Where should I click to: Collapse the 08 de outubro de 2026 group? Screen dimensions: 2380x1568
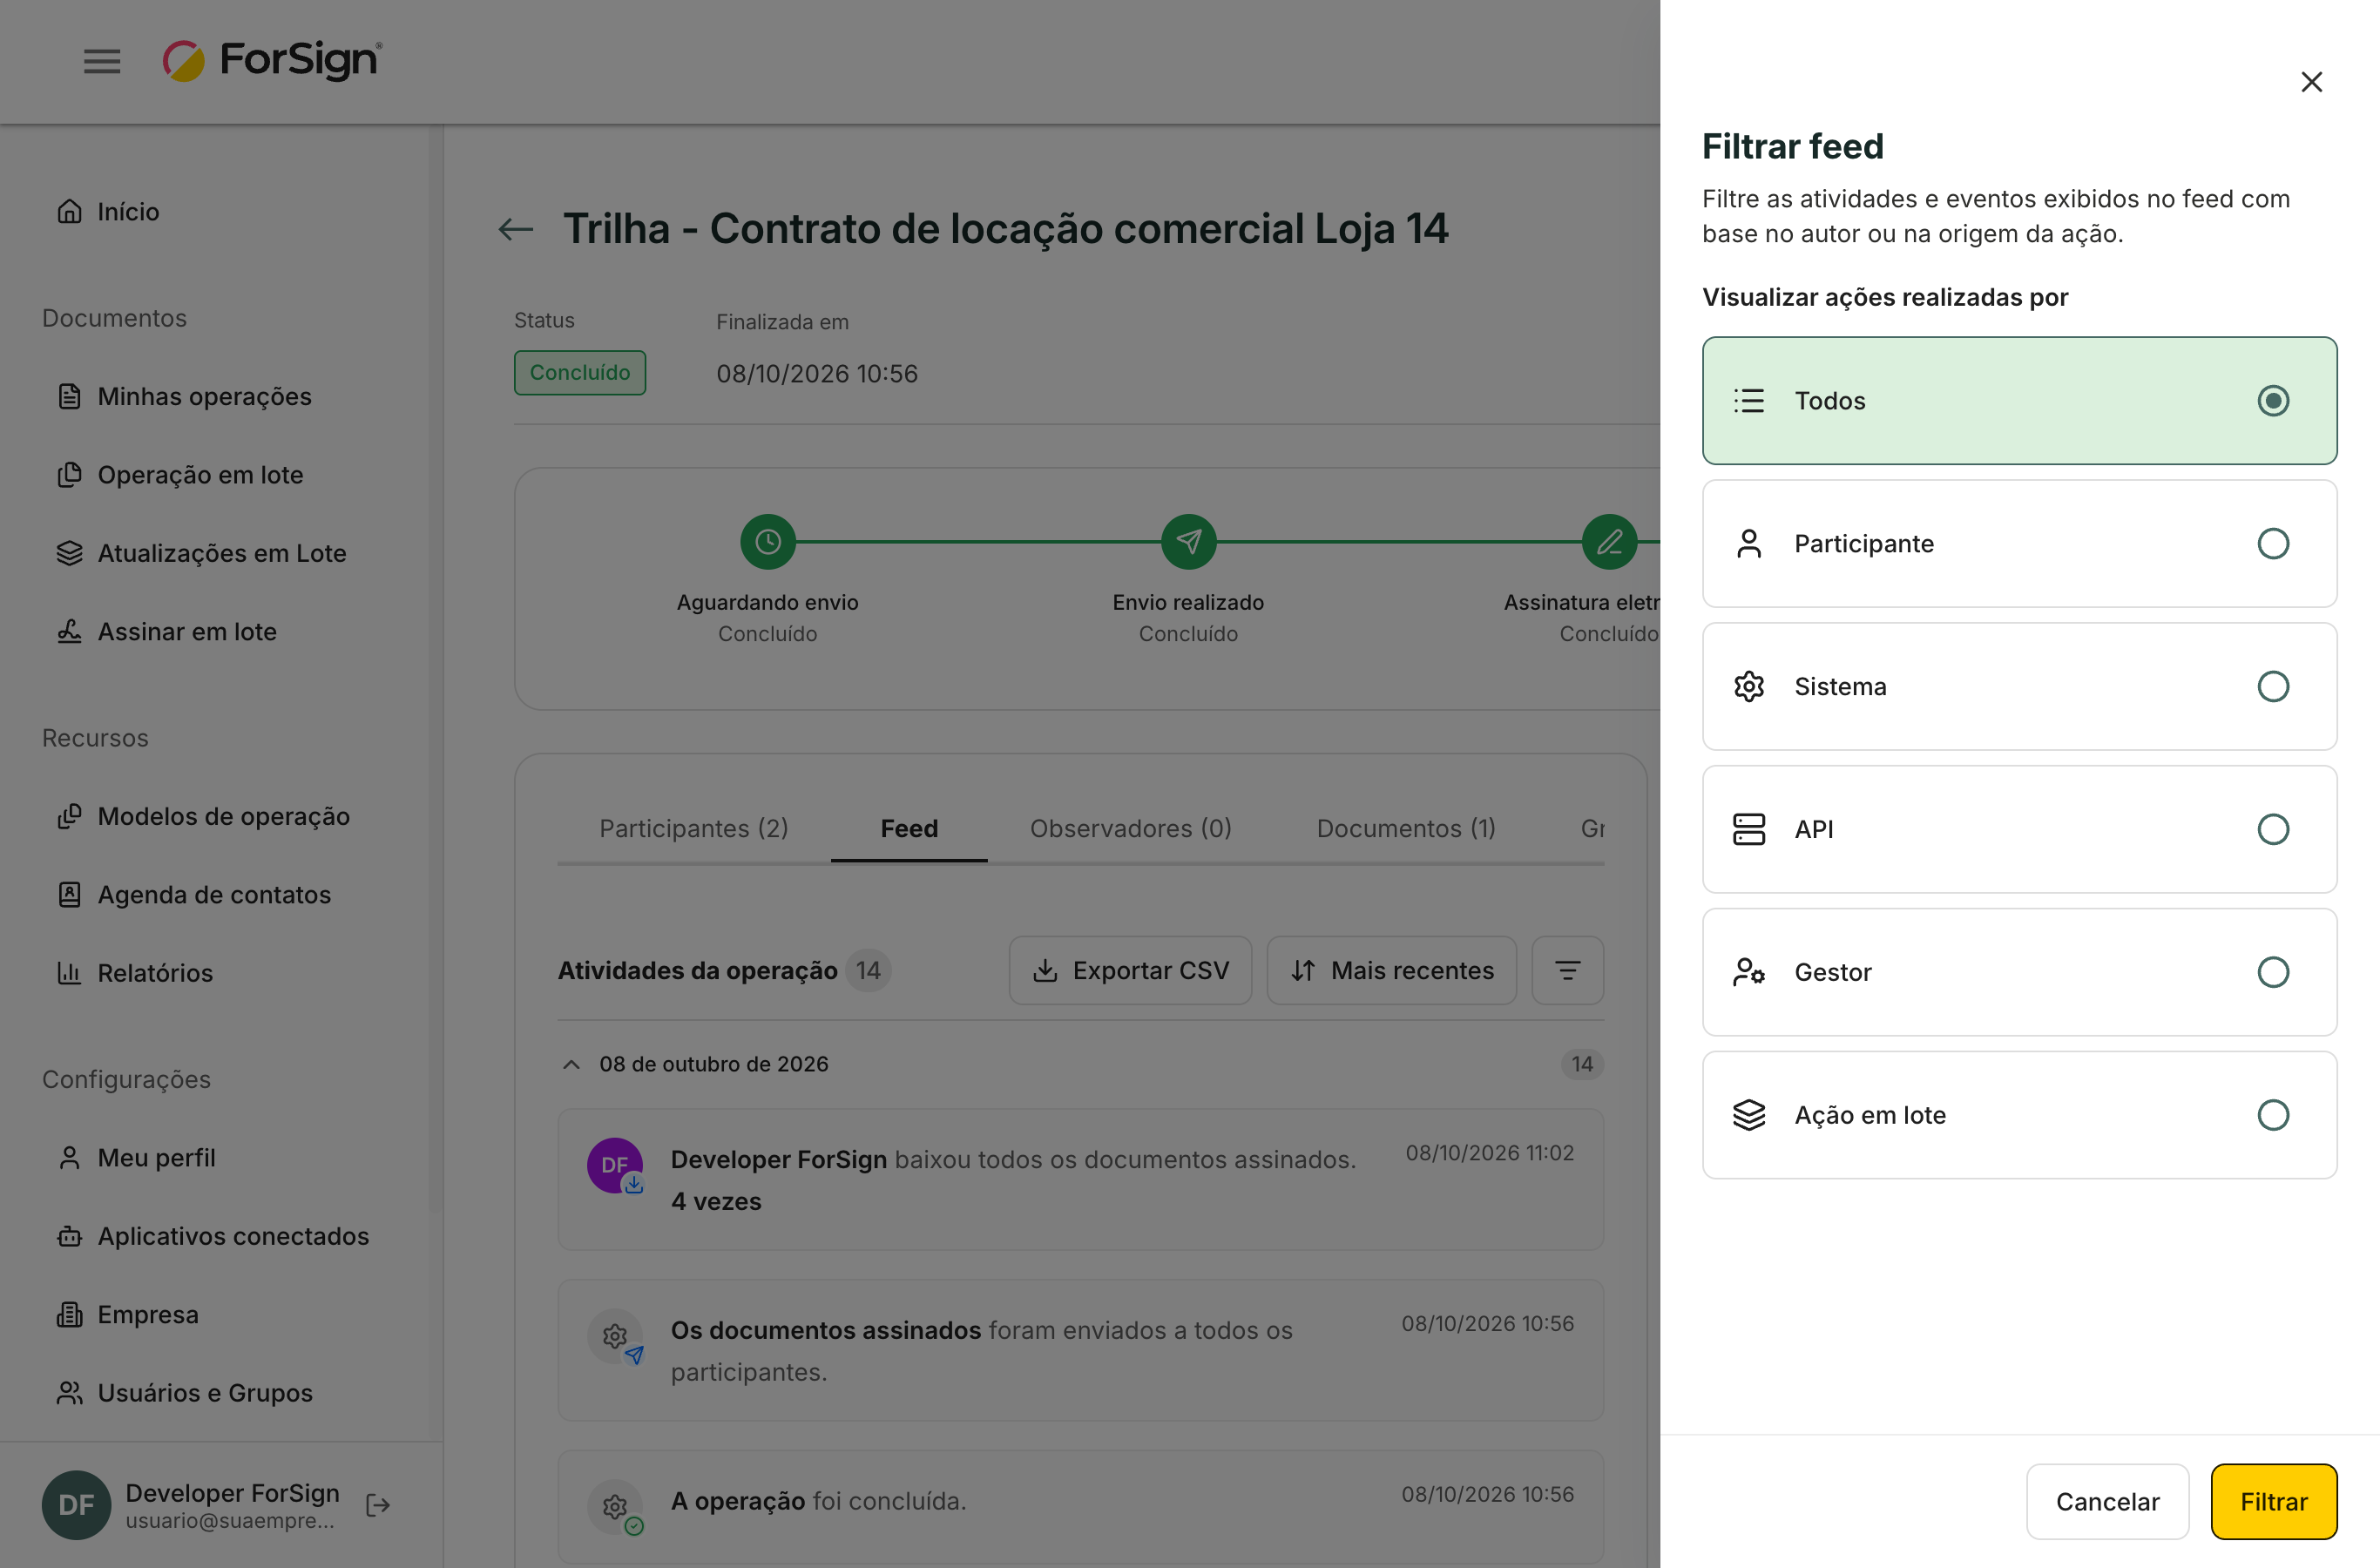tap(572, 1064)
